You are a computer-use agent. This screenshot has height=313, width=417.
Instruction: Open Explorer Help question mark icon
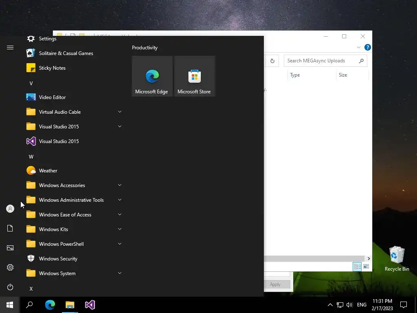368,47
